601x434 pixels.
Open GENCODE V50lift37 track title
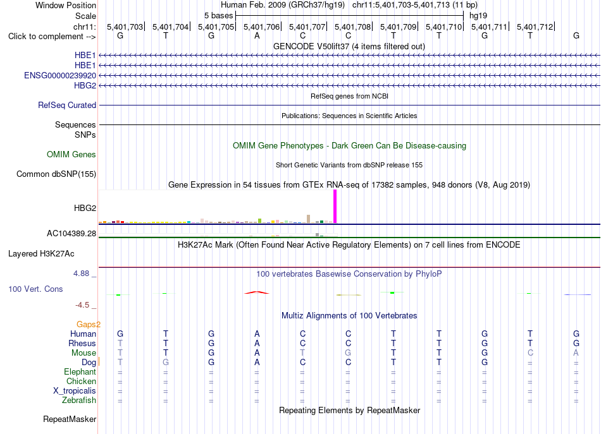pyautogui.click(x=349, y=46)
